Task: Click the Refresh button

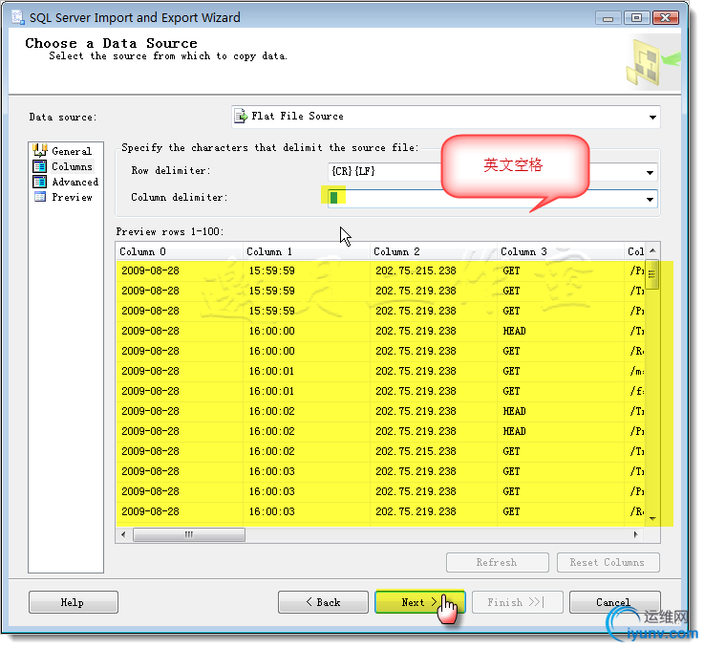Action: tap(498, 562)
